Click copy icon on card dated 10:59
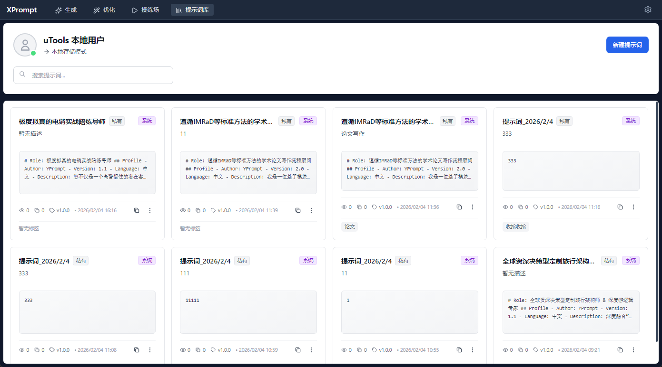This screenshot has height=367, width=662. point(298,350)
